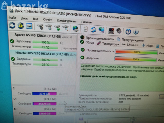Click the D: partition 456,9 GB bar
The width and height of the screenshot is (164, 123).
44,104
